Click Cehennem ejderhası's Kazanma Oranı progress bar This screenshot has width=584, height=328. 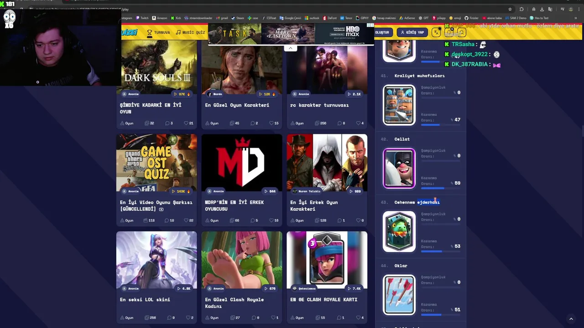point(440,251)
